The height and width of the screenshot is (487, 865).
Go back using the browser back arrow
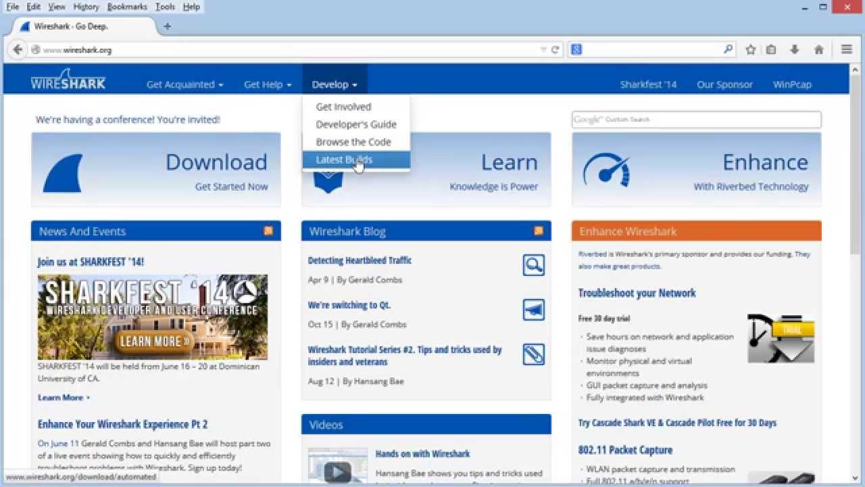[x=18, y=49]
